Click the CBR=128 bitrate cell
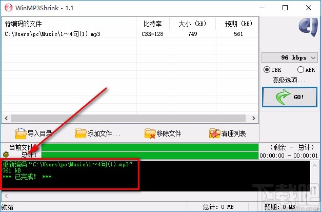The height and width of the screenshot is (212, 321). coord(152,34)
